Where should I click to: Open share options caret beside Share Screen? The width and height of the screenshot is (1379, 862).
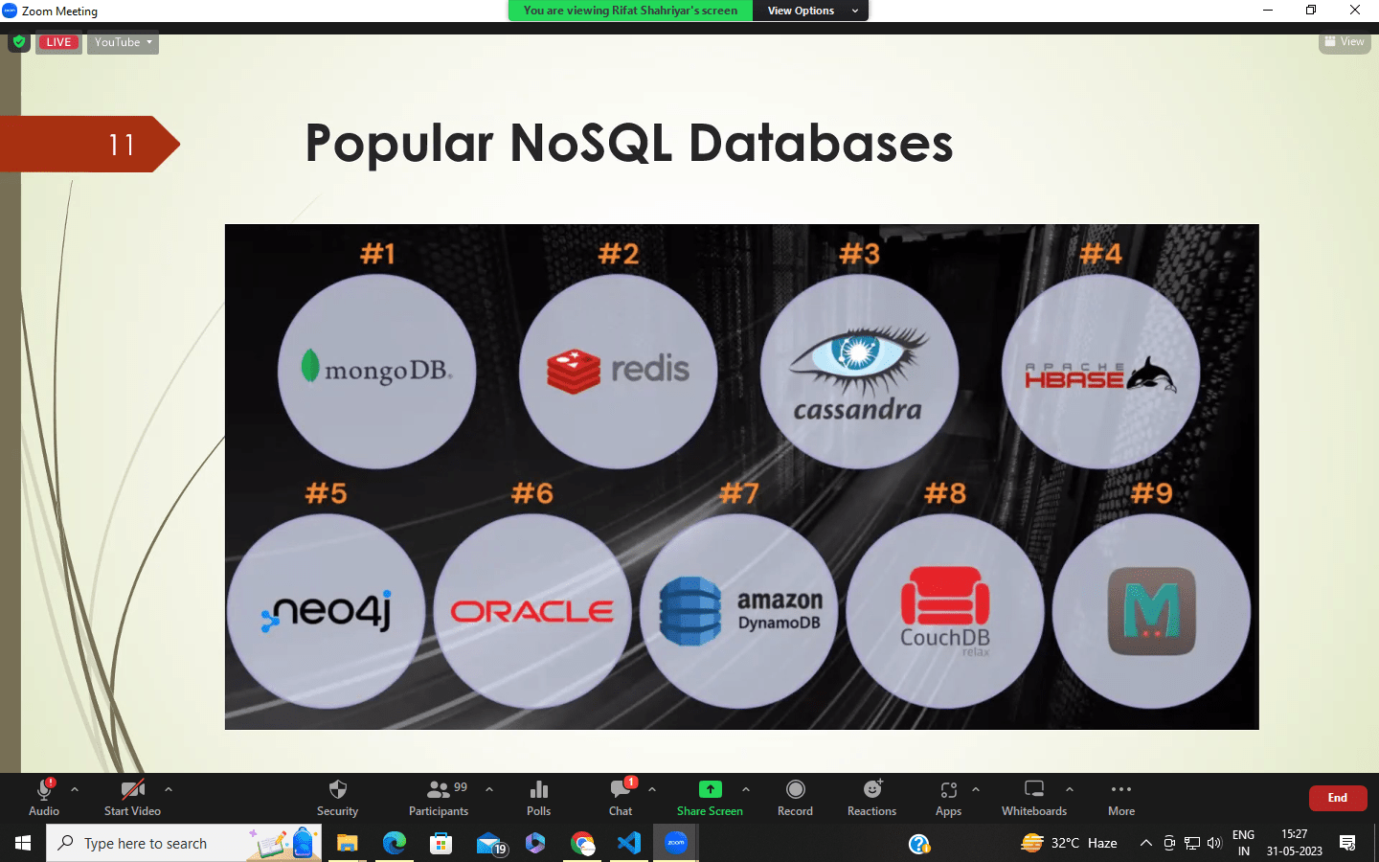coord(746,790)
